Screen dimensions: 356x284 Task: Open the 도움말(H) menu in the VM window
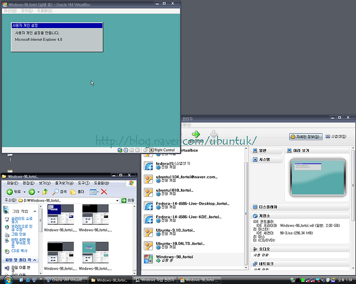(x=44, y=11)
